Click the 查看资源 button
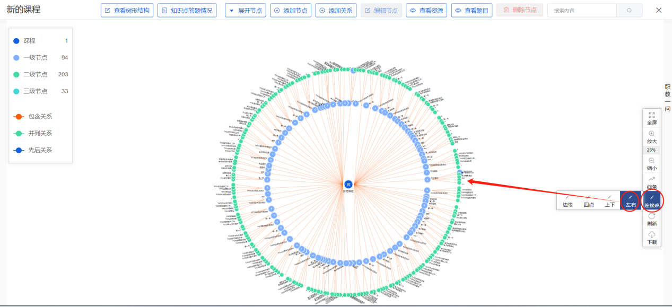 (x=426, y=11)
